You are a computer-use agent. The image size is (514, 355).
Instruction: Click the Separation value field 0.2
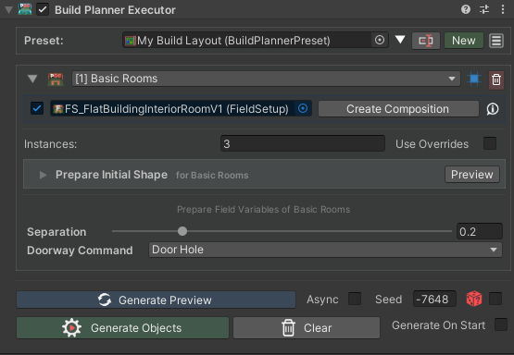click(x=479, y=232)
